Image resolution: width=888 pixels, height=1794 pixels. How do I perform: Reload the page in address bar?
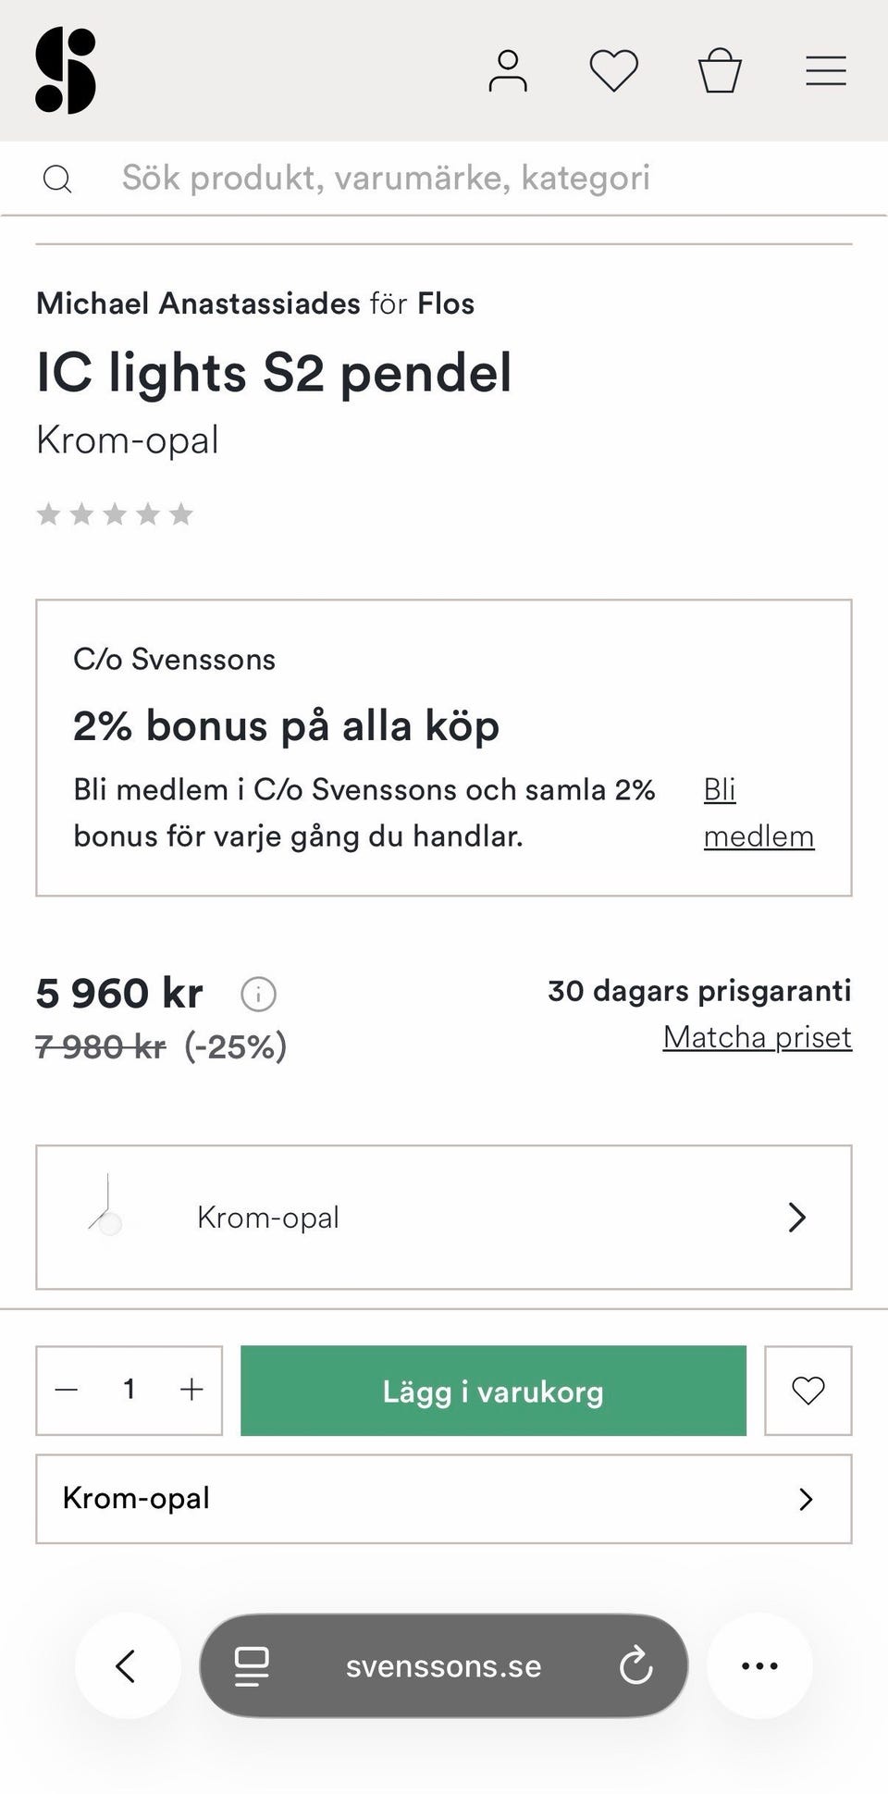pyautogui.click(x=635, y=1666)
